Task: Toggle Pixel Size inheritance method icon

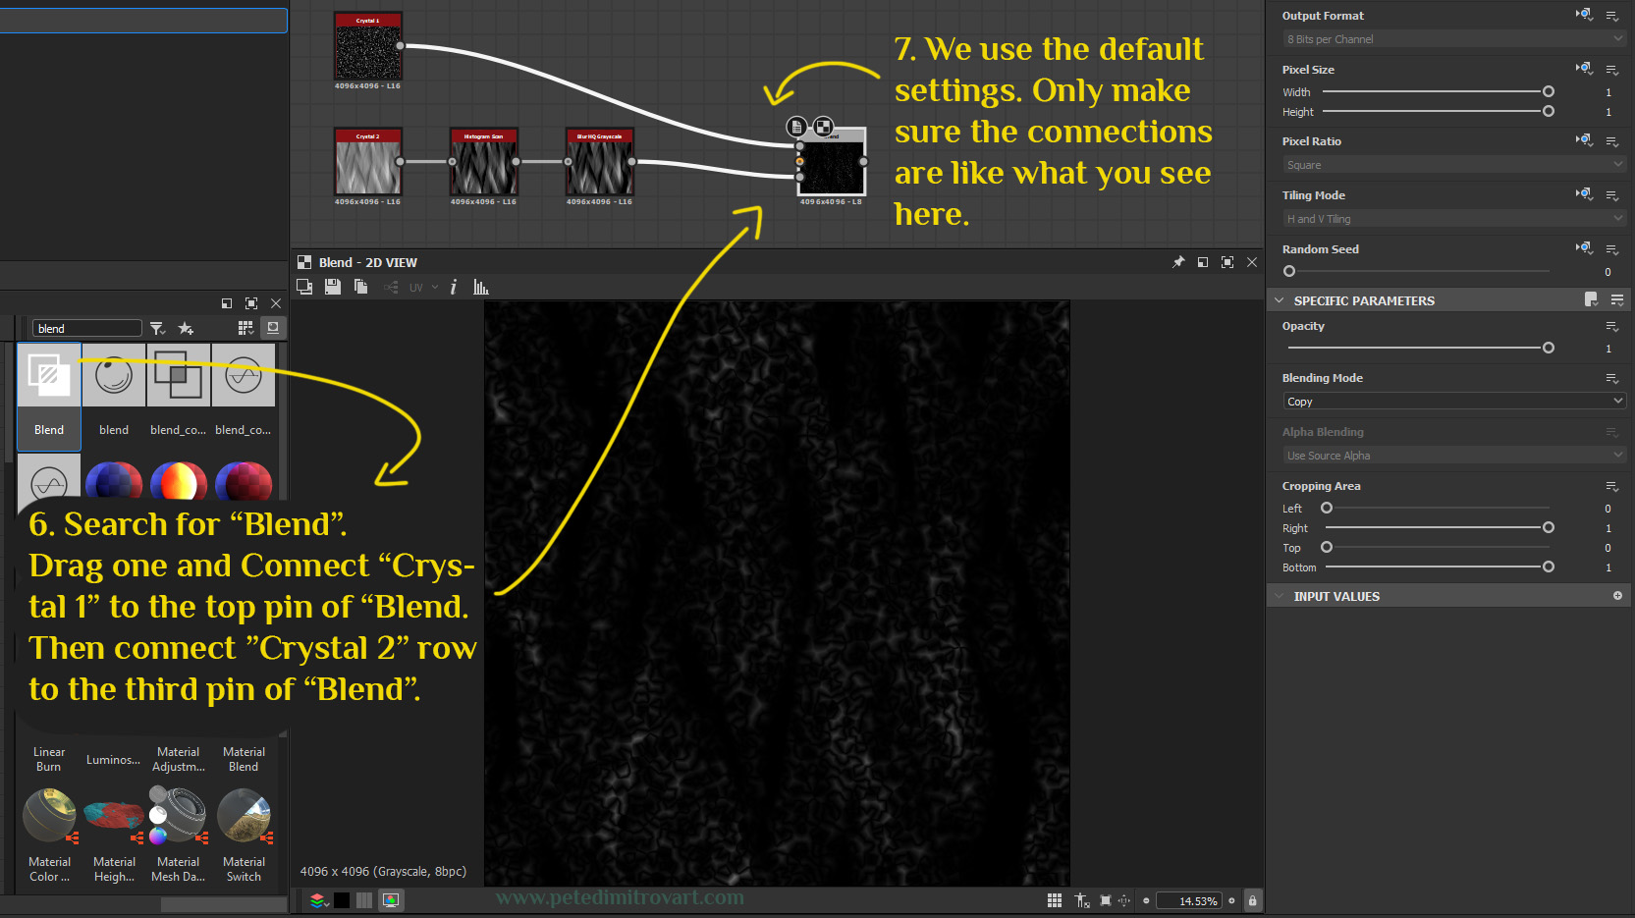Action: 1584,69
